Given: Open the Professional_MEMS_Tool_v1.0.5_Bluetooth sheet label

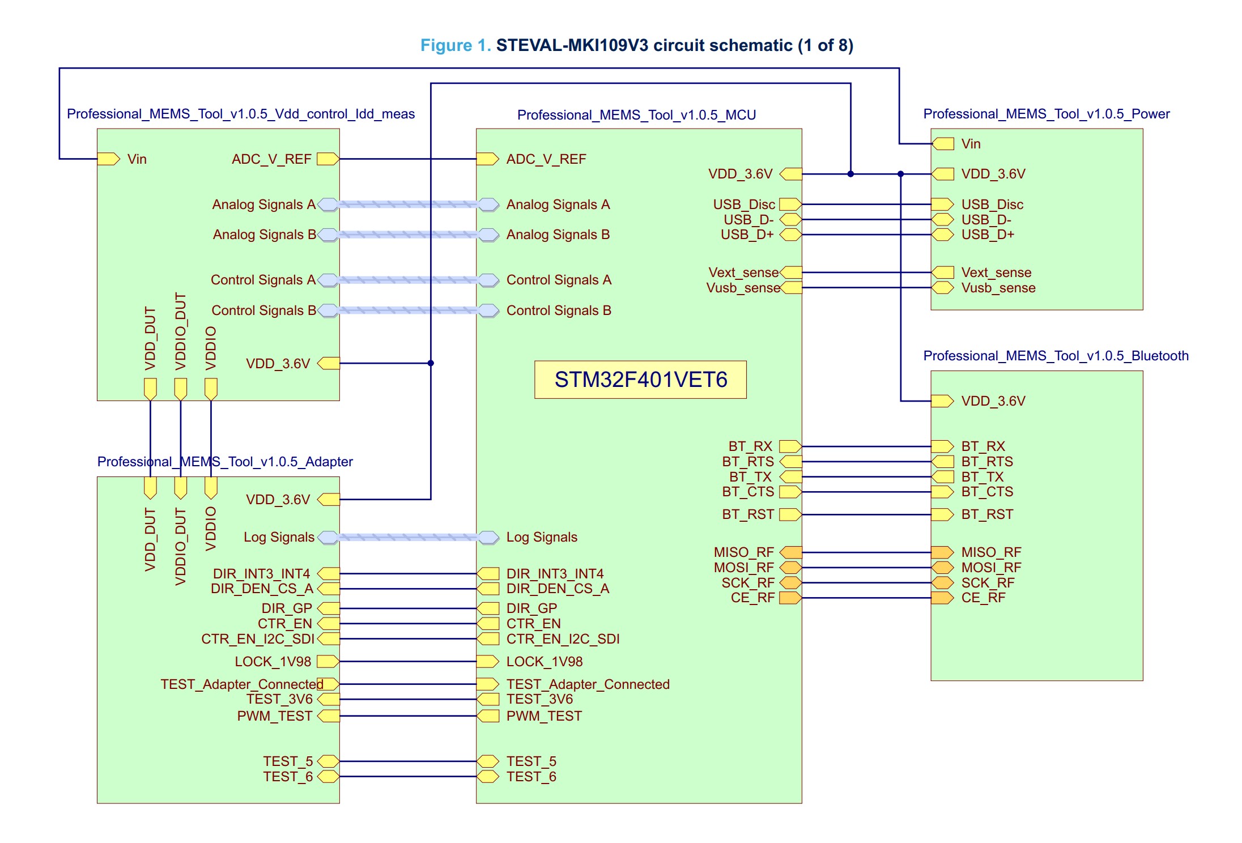Looking at the screenshot, I should pyautogui.click(x=1055, y=356).
